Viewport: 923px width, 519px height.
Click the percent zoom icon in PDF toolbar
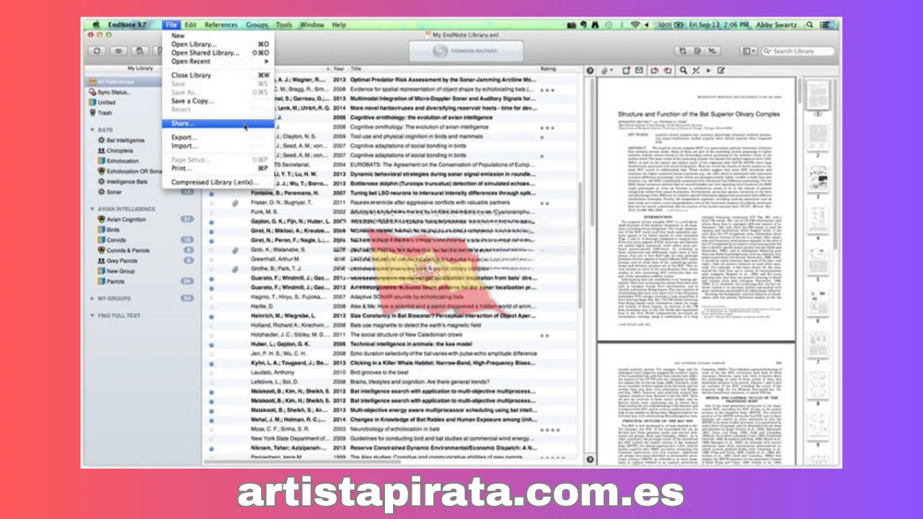696,70
